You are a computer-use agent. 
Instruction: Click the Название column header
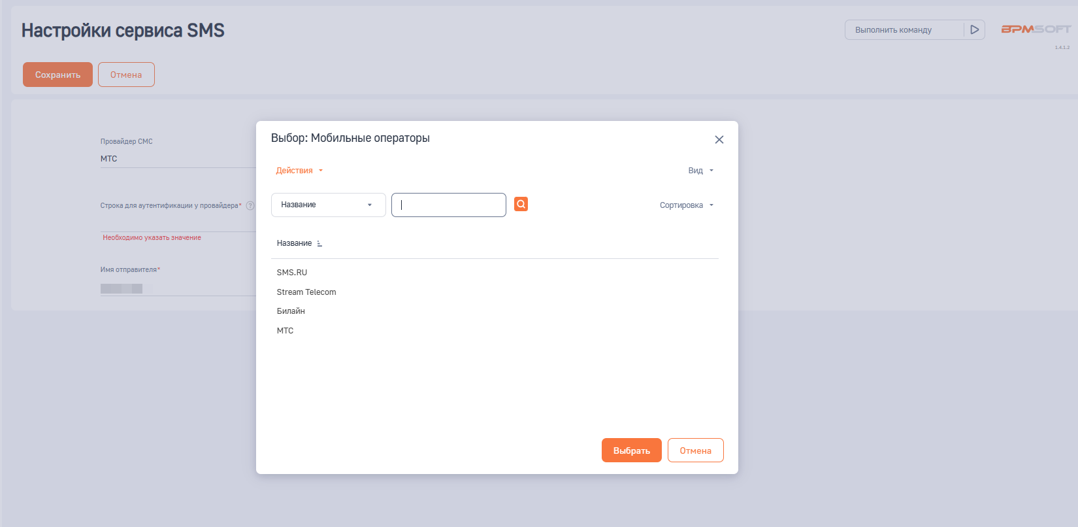click(x=294, y=243)
